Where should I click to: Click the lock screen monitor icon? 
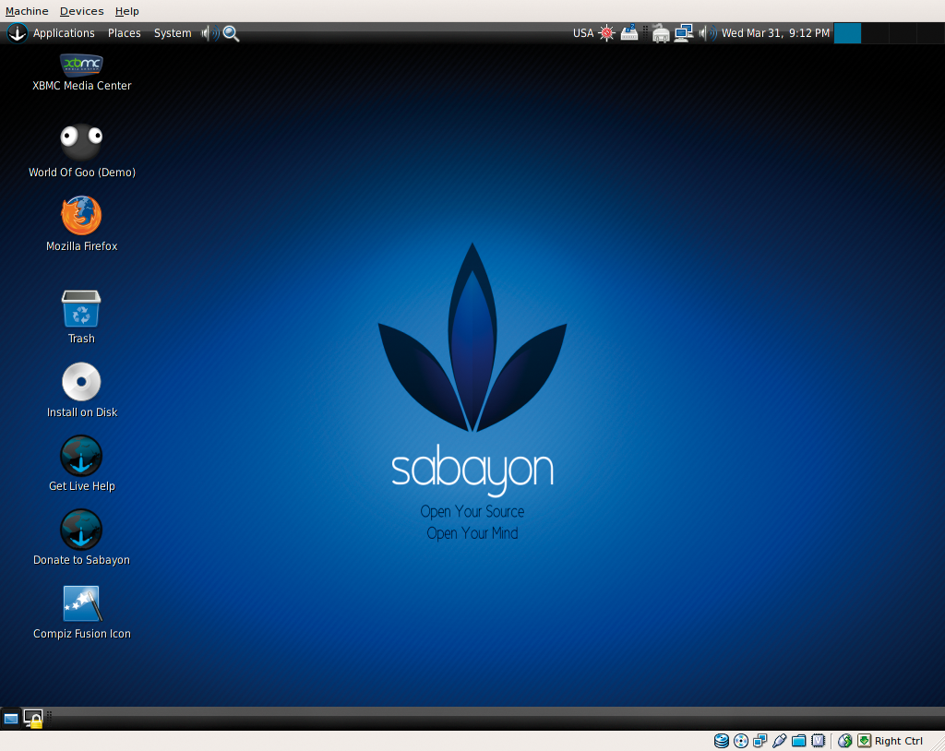point(33,719)
